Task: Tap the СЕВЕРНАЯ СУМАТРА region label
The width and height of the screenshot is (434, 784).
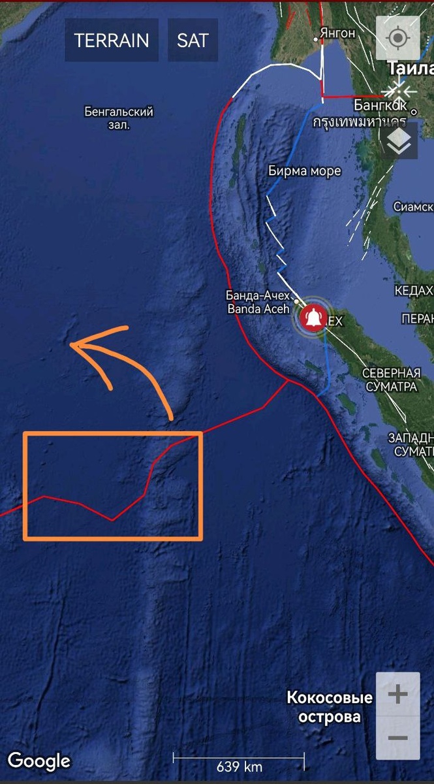Action: 392,380
